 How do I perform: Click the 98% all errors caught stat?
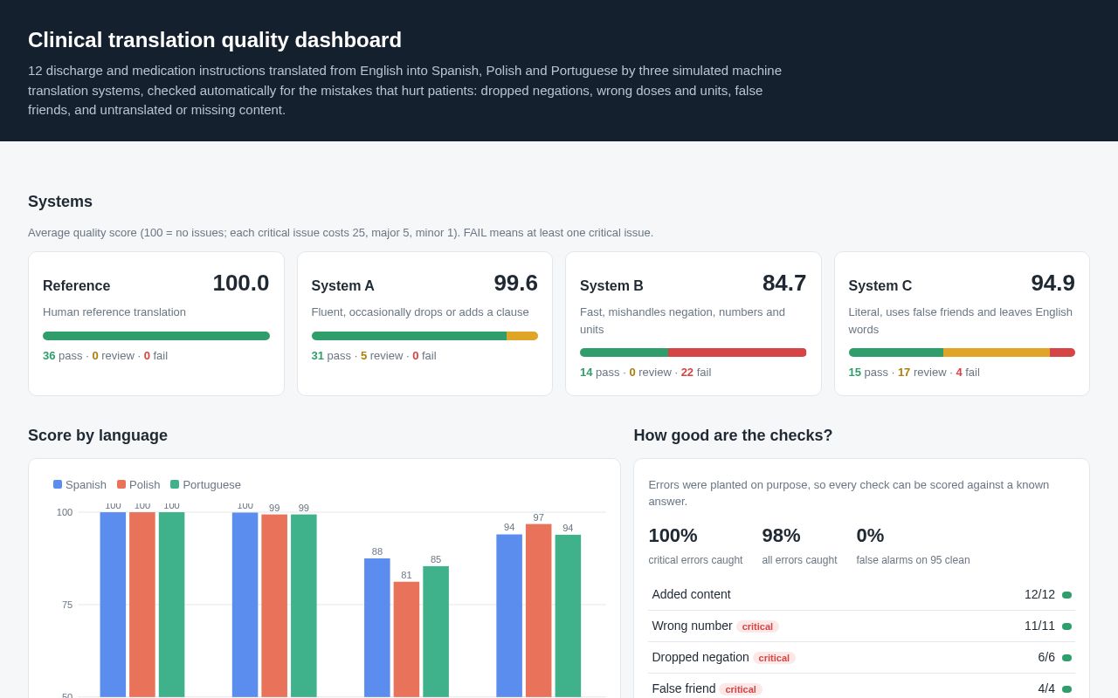tap(799, 545)
